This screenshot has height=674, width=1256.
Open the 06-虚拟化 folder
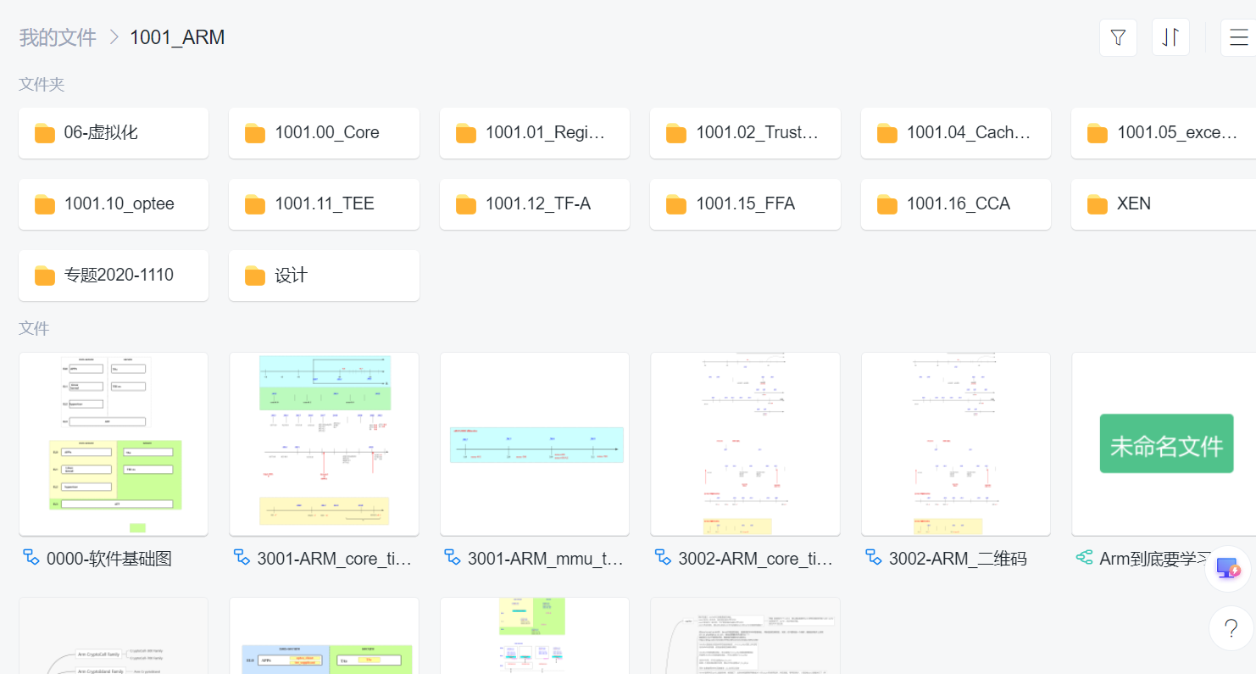click(114, 133)
